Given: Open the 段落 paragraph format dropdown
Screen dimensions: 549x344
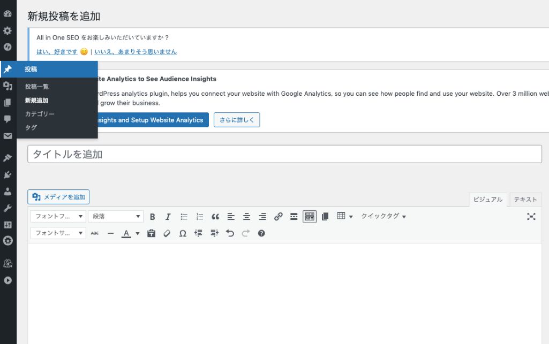Looking at the screenshot, I should click(115, 217).
